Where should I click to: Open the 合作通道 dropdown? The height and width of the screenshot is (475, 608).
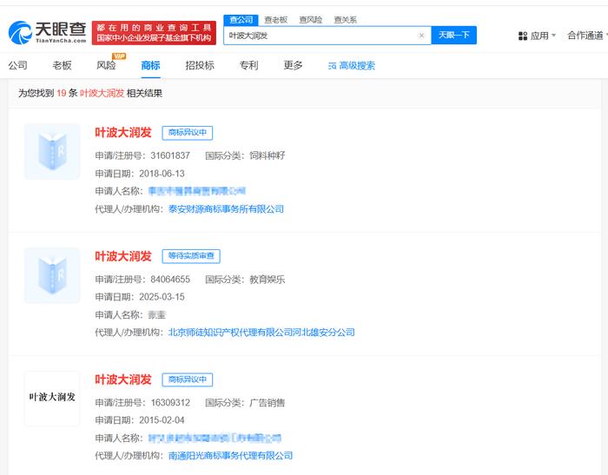coord(586,36)
